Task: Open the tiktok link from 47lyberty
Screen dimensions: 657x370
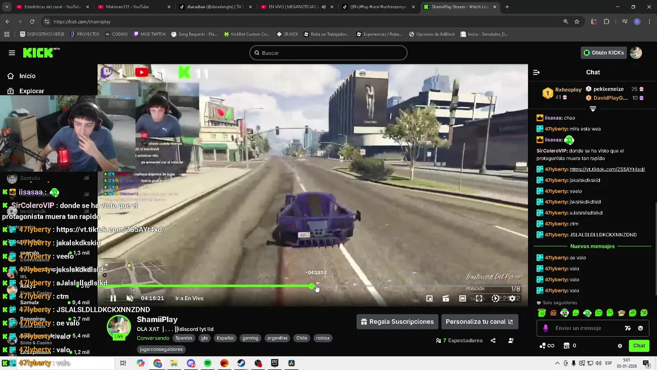Action: (x=607, y=169)
